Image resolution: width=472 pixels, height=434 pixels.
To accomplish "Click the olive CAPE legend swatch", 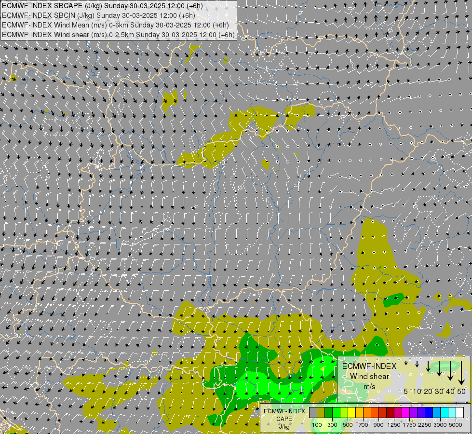I will 321,413.
